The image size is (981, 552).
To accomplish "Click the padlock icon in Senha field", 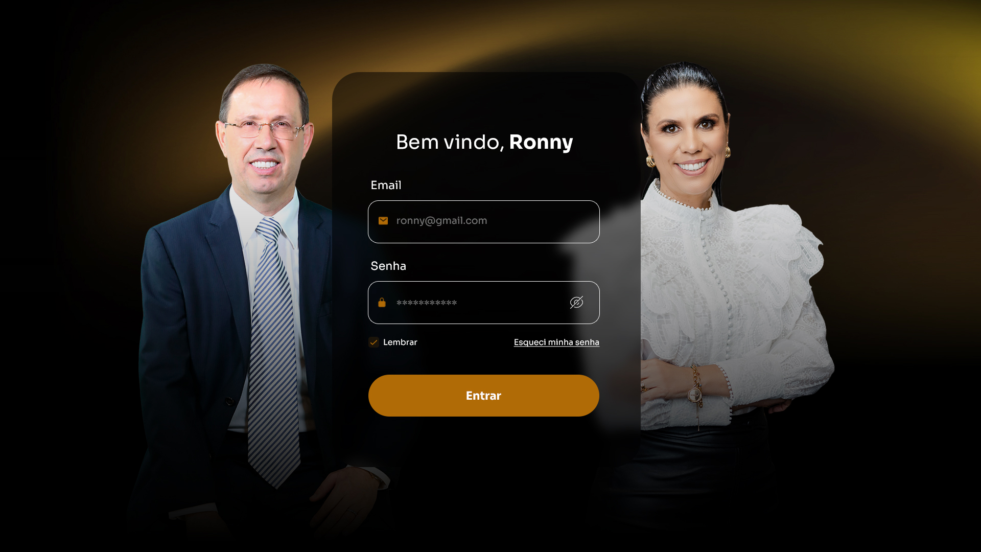I will pyautogui.click(x=382, y=303).
